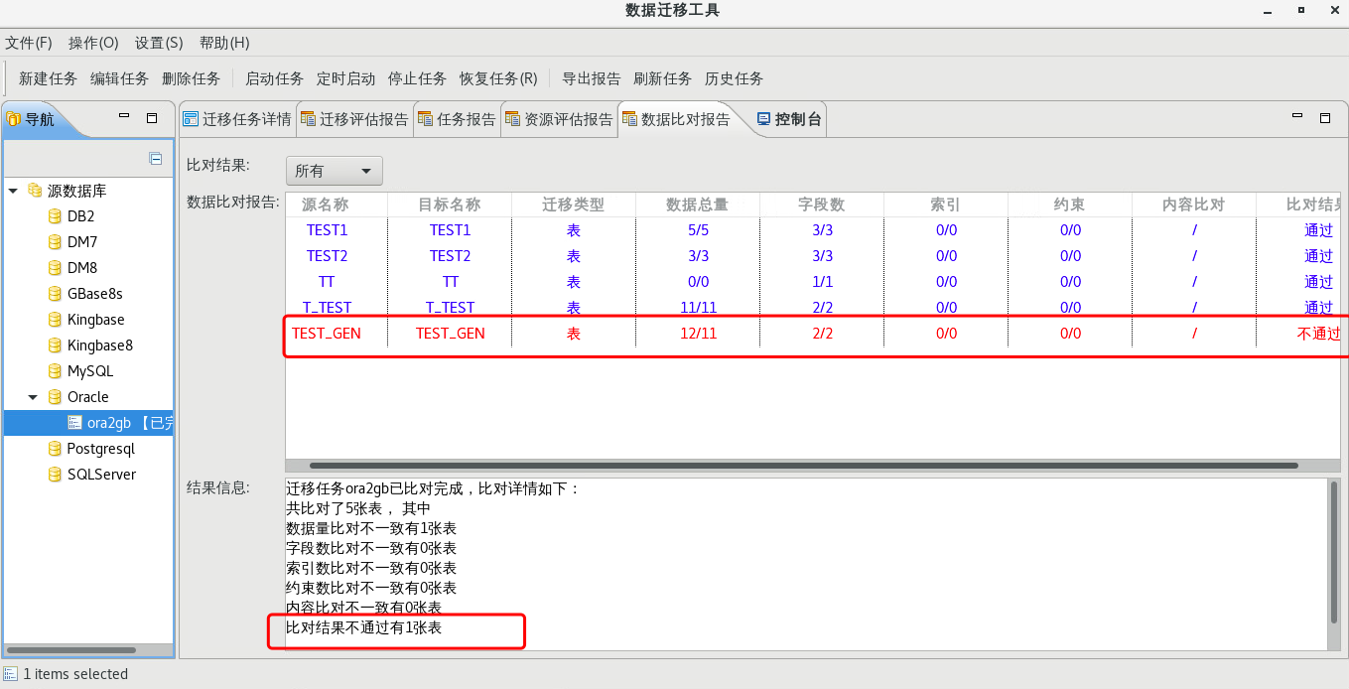Switch to the 任务报告 tab
This screenshot has height=689, width=1349.
(457, 119)
